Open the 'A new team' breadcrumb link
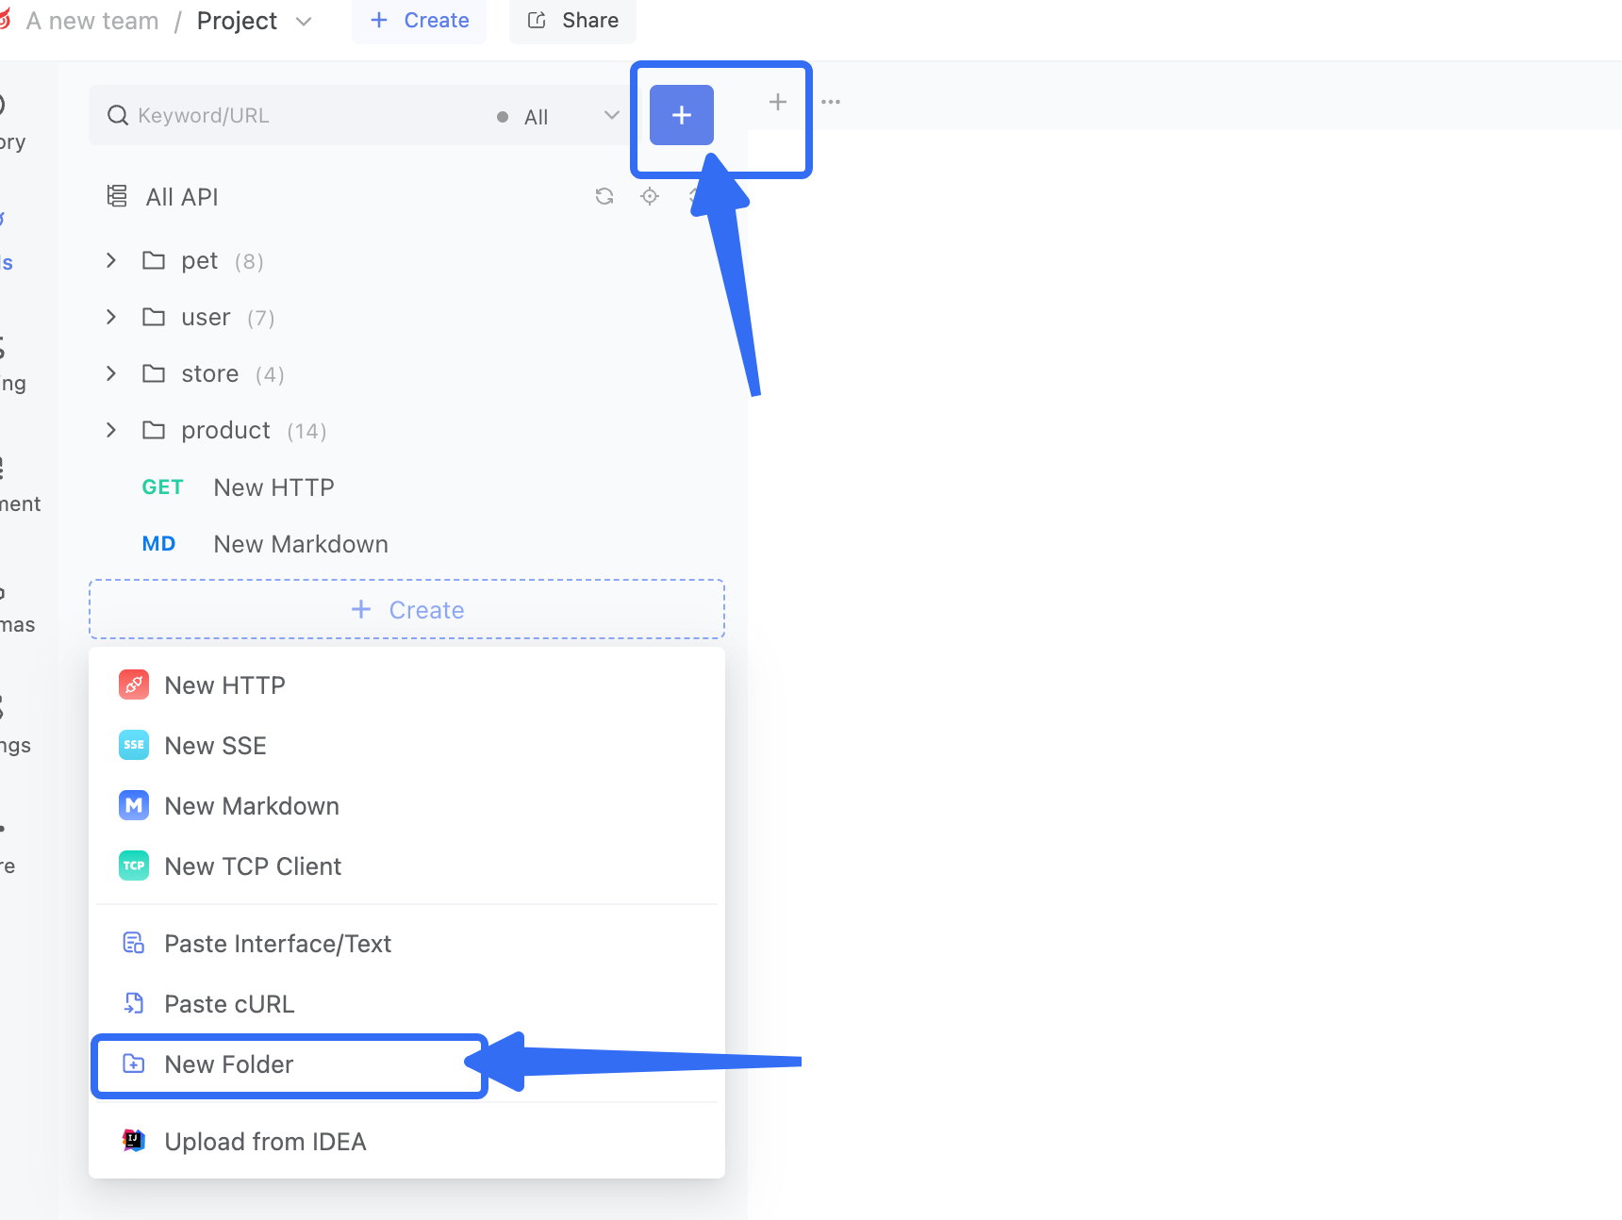Image resolution: width=1622 pixels, height=1220 pixels. tap(92, 21)
